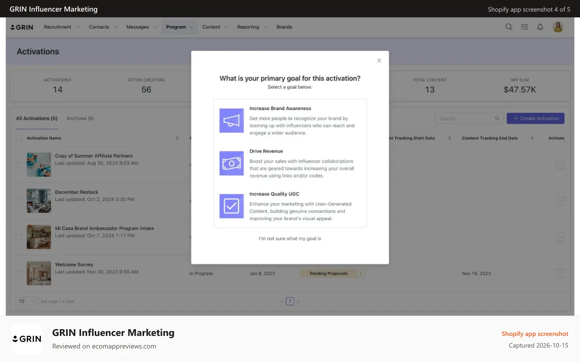Open actions menu for Welcome Survey

pyautogui.click(x=560, y=273)
